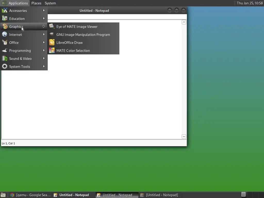Launch GNU Image Manipulation Program
This screenshot has height=198, width=264.
83,34
